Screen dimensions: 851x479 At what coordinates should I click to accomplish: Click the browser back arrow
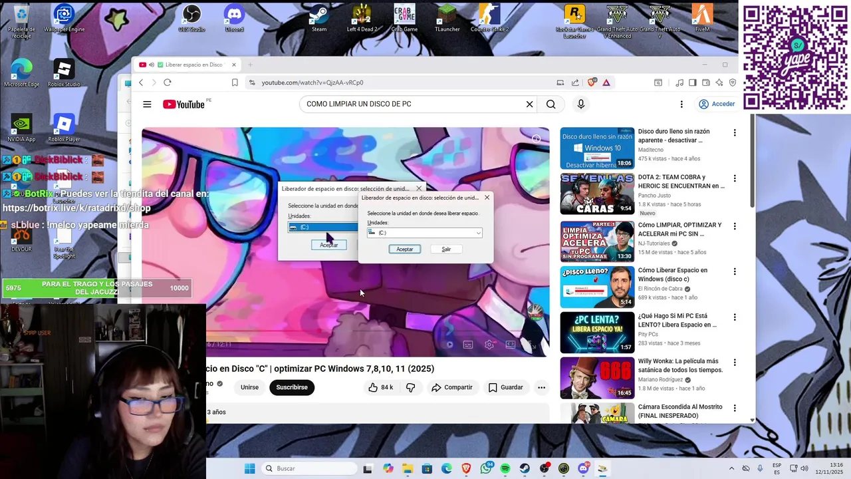(x=141, y=82)
